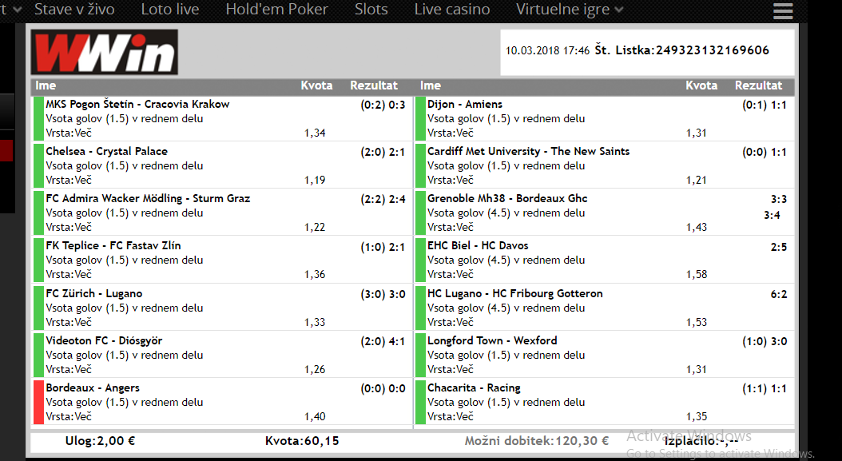This screenshot has height=461, width=842.
Task: Go to Loto live
Action: coord(169,9)
